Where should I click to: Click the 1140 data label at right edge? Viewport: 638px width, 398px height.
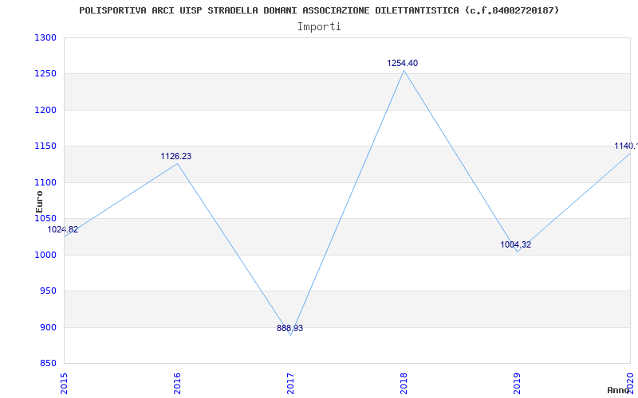[626, 146]
